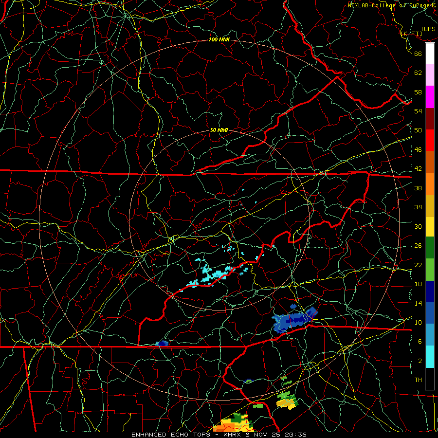Click the 20:36 timestamp in the caption
438x438 pixels.
[296, 435]
